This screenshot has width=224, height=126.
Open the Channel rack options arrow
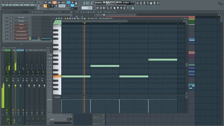3,12
